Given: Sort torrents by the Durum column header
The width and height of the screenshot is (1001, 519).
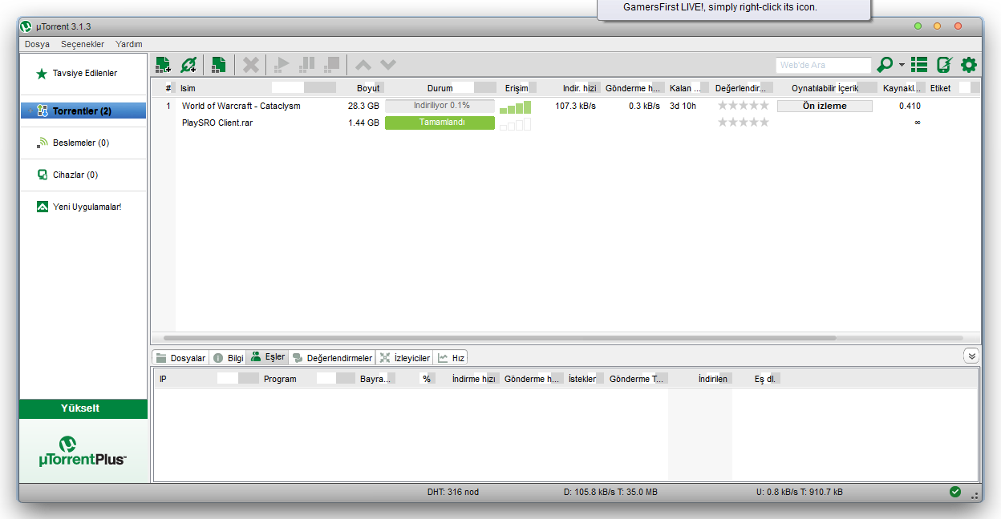Looking at the screenshot, I should click(x=440, y=88).
